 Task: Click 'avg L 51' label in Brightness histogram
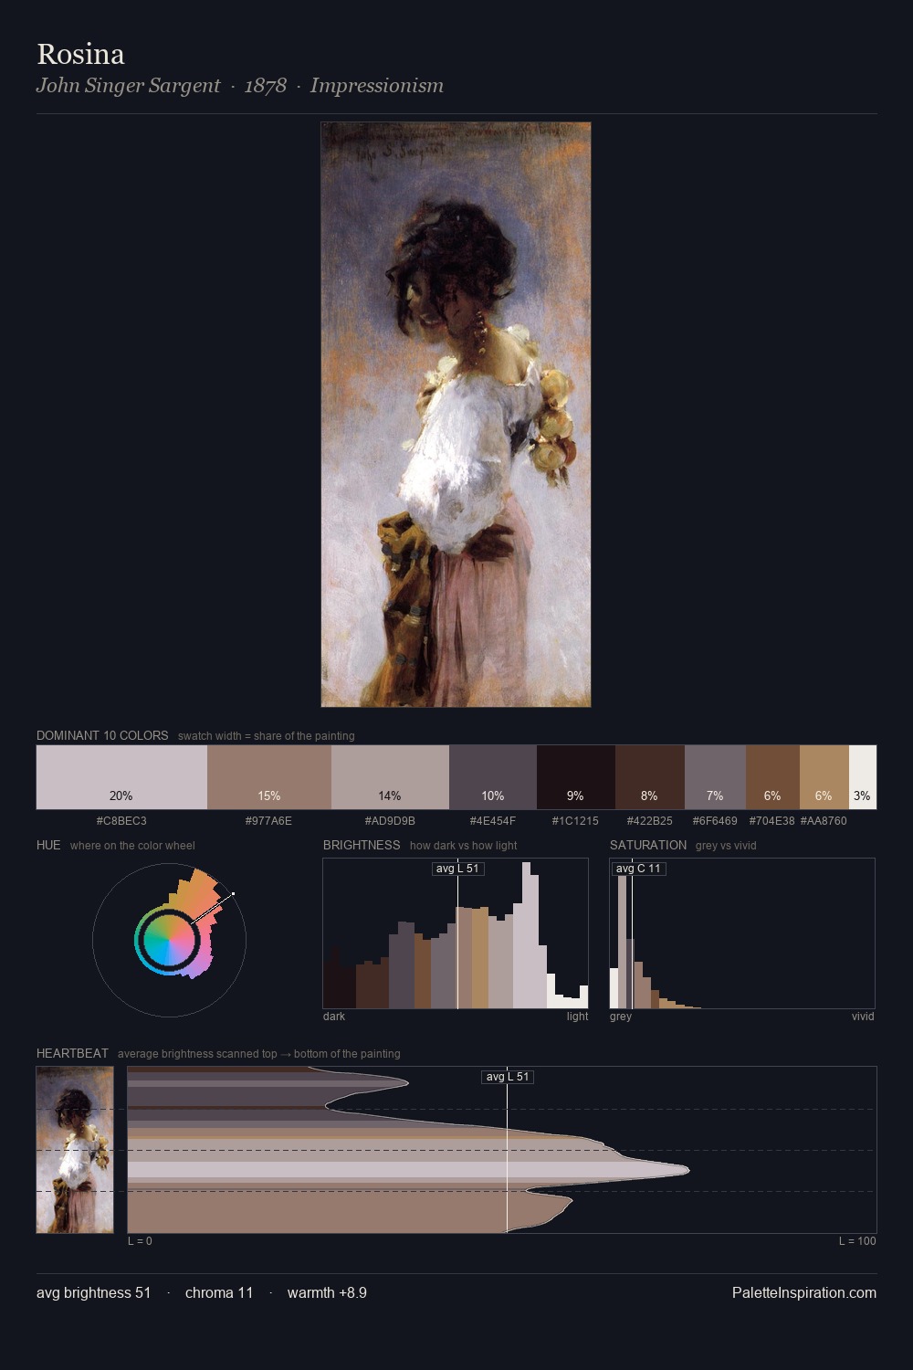pyautogui.click(x=457, y=869)
